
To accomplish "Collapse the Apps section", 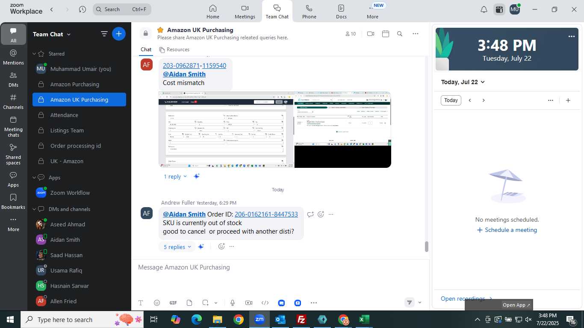I will (34, 178).
